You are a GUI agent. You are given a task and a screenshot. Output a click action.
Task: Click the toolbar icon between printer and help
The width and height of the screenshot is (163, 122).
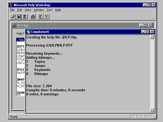(x=40, y=17)
